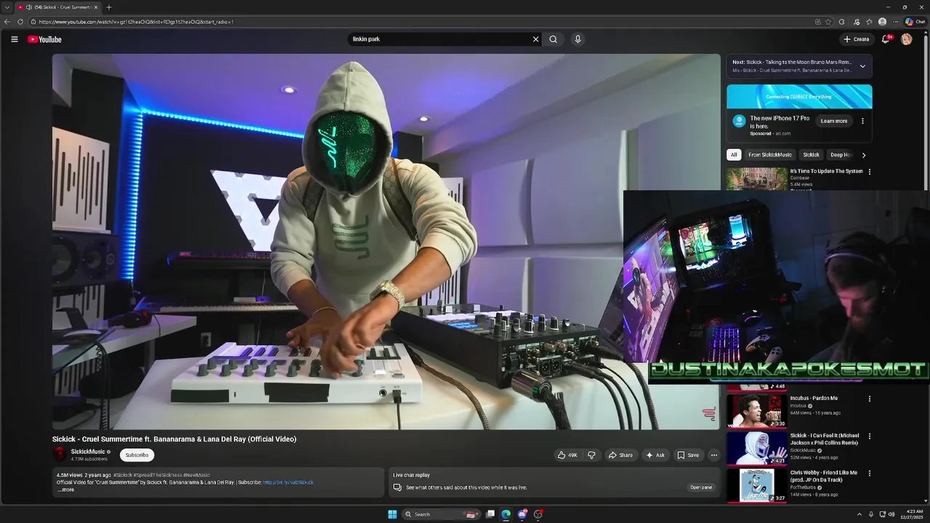The width and height of the screenshot is (930, 523).
Task: Click the main video player
Action: coord(386,241)
